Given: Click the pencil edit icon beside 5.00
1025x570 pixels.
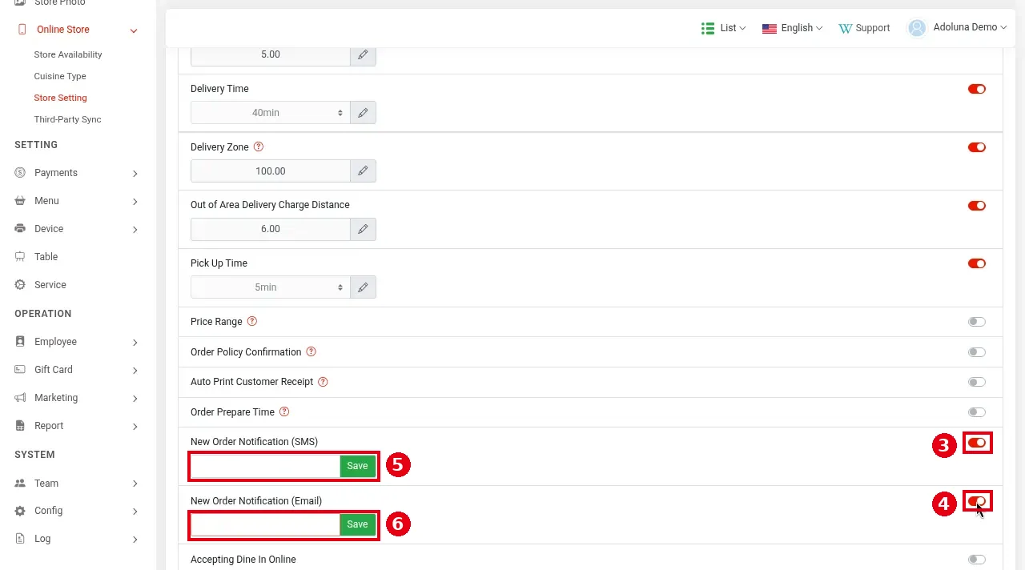Looking at the screenshot, I should click(x=363, y=54).
